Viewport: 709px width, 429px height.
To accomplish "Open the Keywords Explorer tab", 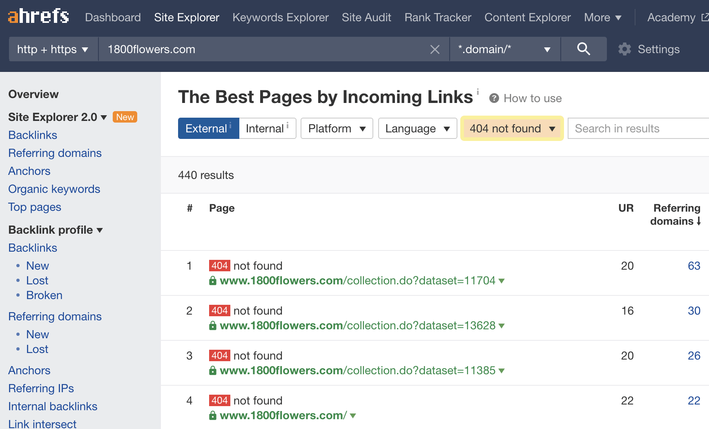I will point(280,18).
